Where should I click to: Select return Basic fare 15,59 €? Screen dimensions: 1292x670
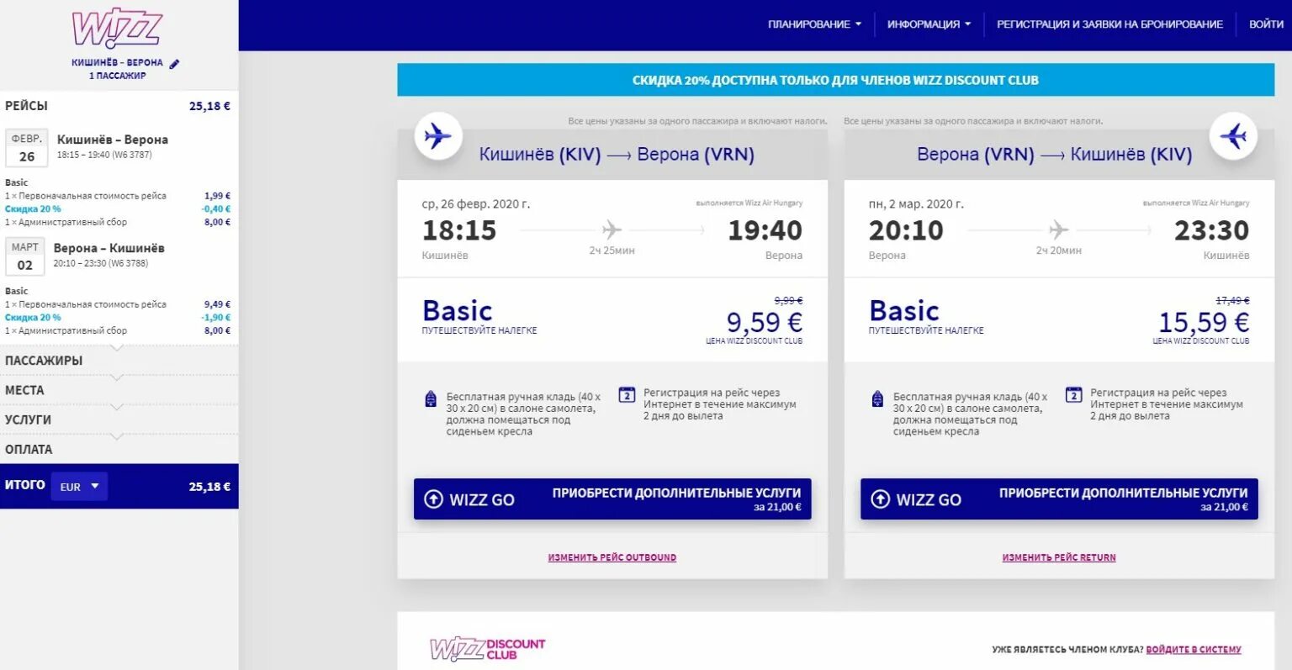coord(1059,319)
